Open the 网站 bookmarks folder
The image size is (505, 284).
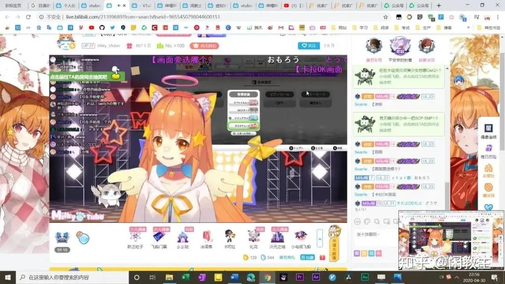tap(339, 28)
